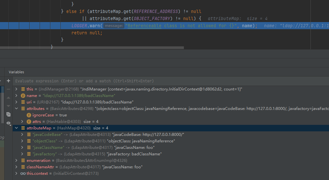
Task: Click OBJECT_FACTORY constant in the code
Action: [x=152, y=19]
